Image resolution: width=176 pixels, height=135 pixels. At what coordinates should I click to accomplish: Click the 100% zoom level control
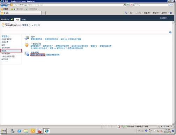coord(167,127)
